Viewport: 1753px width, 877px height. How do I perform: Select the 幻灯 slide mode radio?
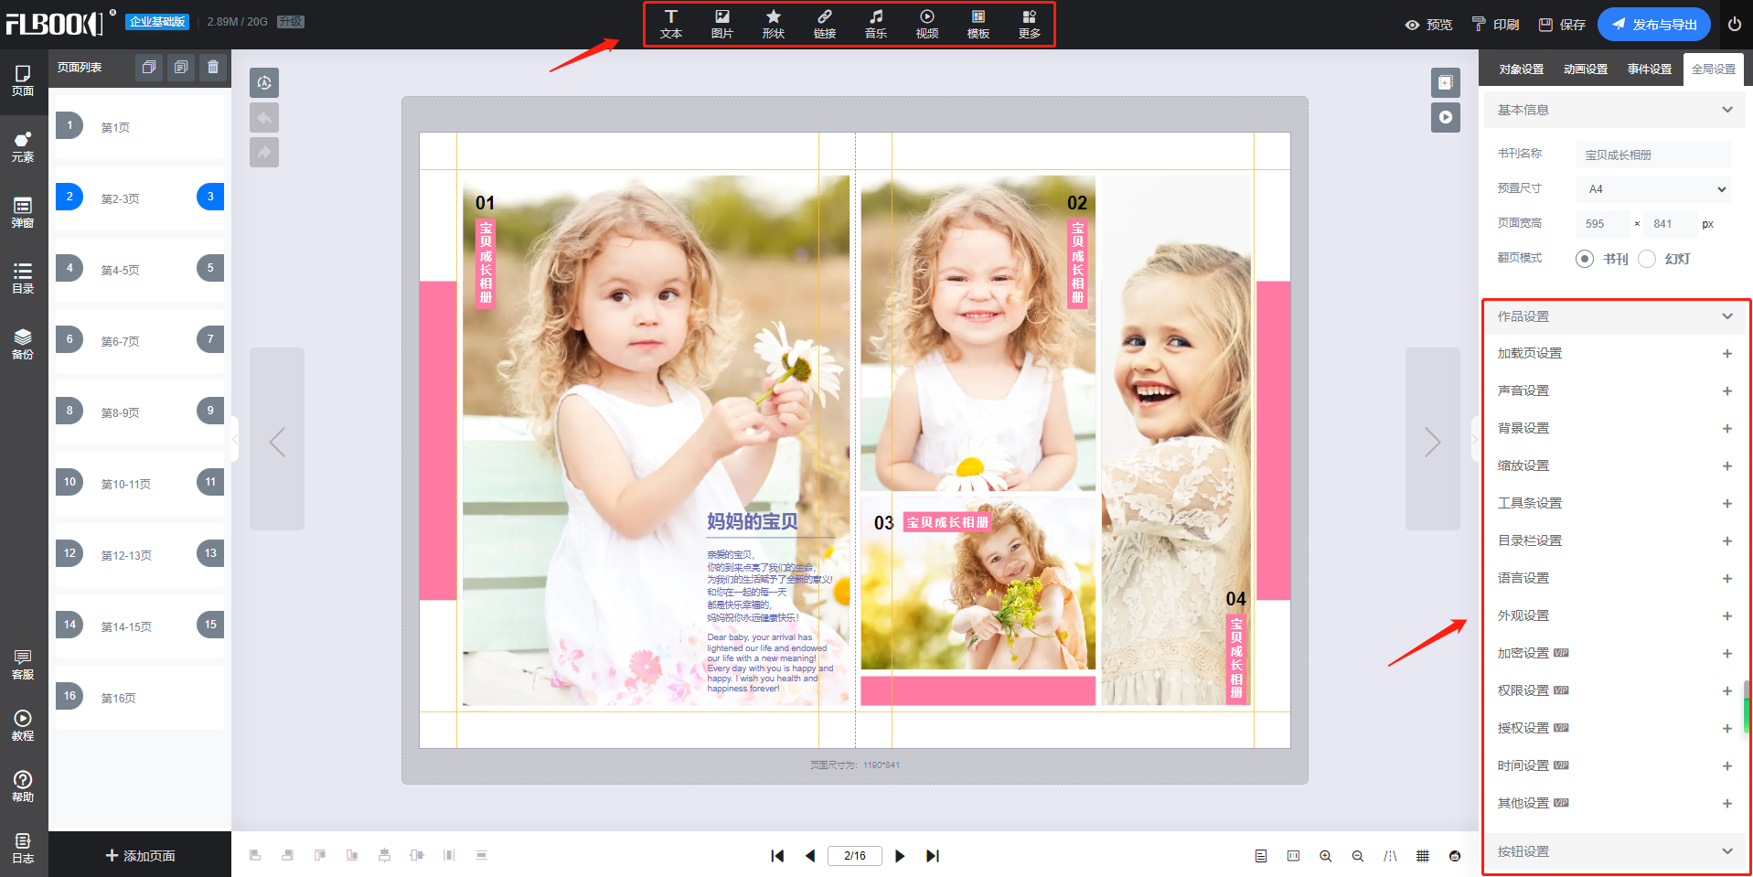[1647, 259]
